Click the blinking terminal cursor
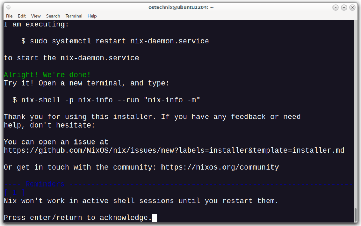 pyautogui.click(x=154, y=218)
